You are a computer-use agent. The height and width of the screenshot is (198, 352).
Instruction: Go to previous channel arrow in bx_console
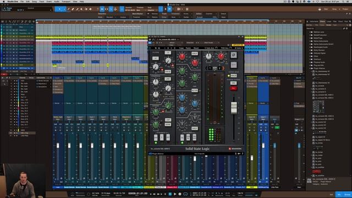pos(206,68)
